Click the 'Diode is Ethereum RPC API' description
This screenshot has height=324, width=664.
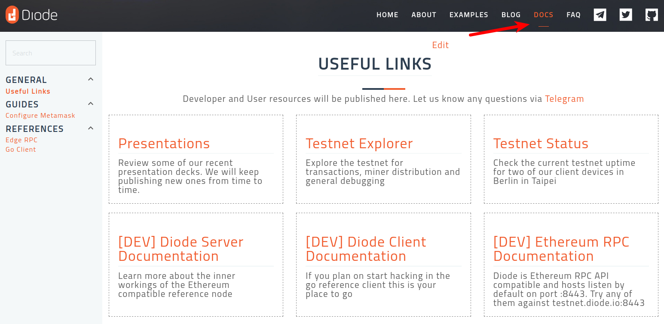569,289
